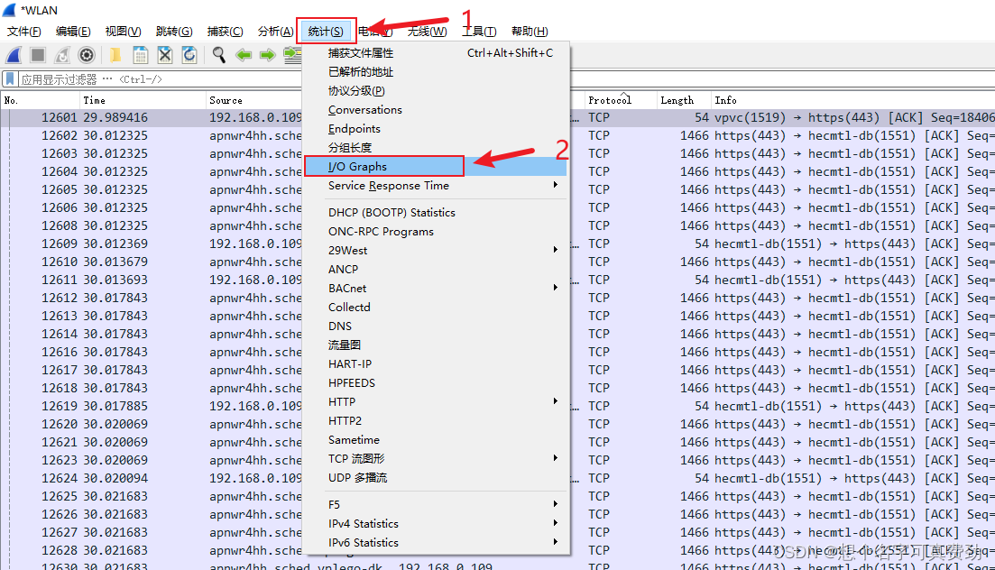The image size is (995, 570).
Task: Sort by the Info column header
Action: coord(852,100)
